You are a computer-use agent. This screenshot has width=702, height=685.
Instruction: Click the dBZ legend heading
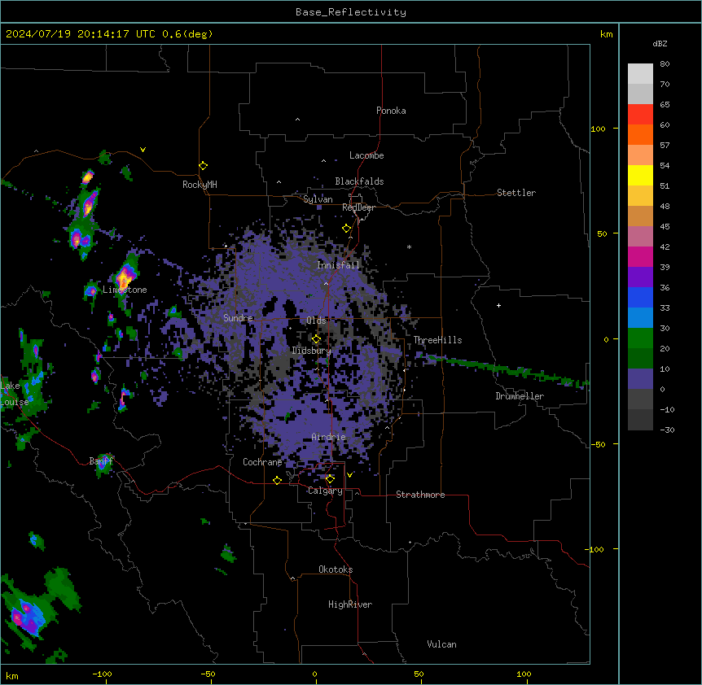[660, 43]
